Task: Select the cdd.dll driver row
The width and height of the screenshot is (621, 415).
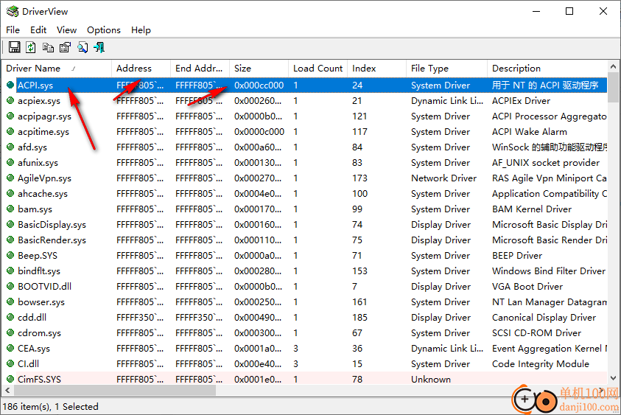Action: pos(305,317)
